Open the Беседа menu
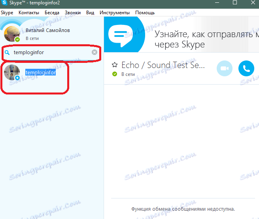The height and width of the screenshot is (219, 259). (x=52, y=13)
